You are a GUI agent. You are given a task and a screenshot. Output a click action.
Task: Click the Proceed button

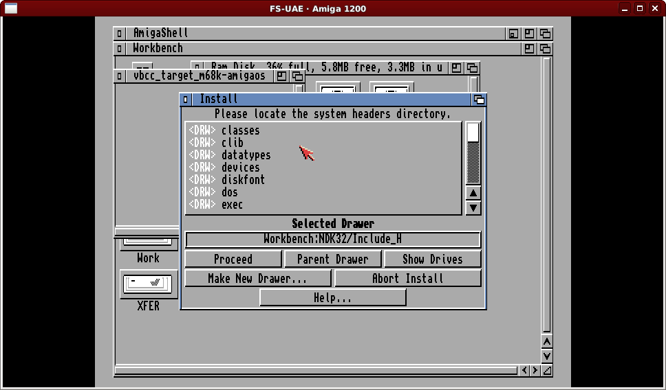233,259
